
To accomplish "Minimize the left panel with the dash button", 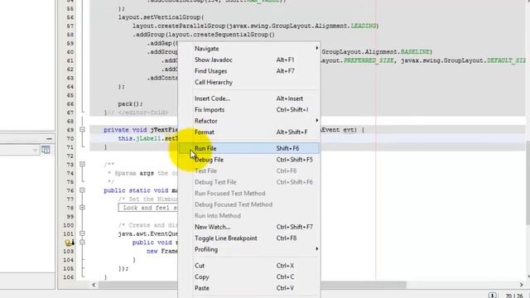I will [50, 138].
